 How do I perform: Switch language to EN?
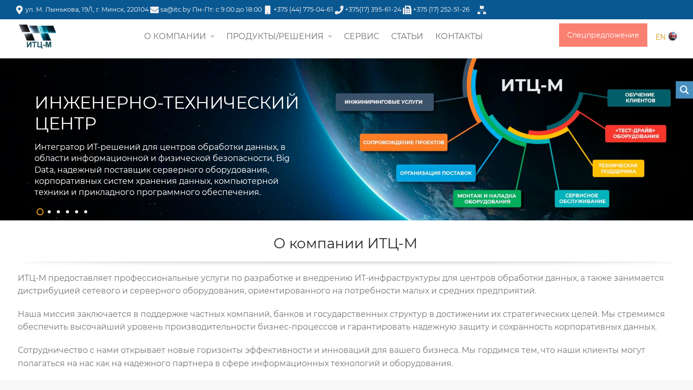(x=661, y=37)
